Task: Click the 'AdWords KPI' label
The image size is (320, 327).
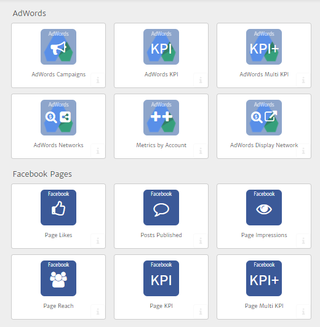Action: pyautogui.click(x=161, y=75)
